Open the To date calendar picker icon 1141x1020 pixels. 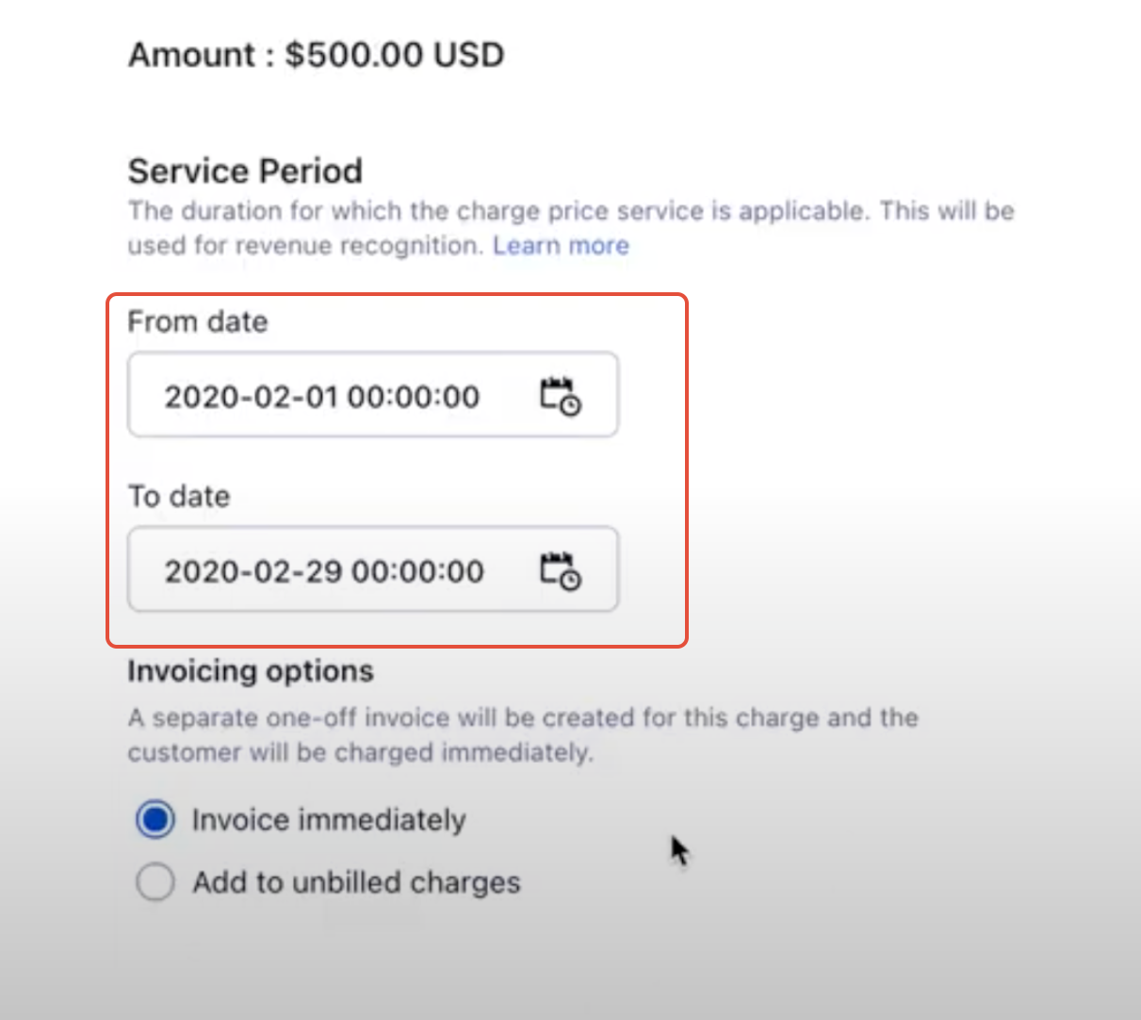pos(561,571)
